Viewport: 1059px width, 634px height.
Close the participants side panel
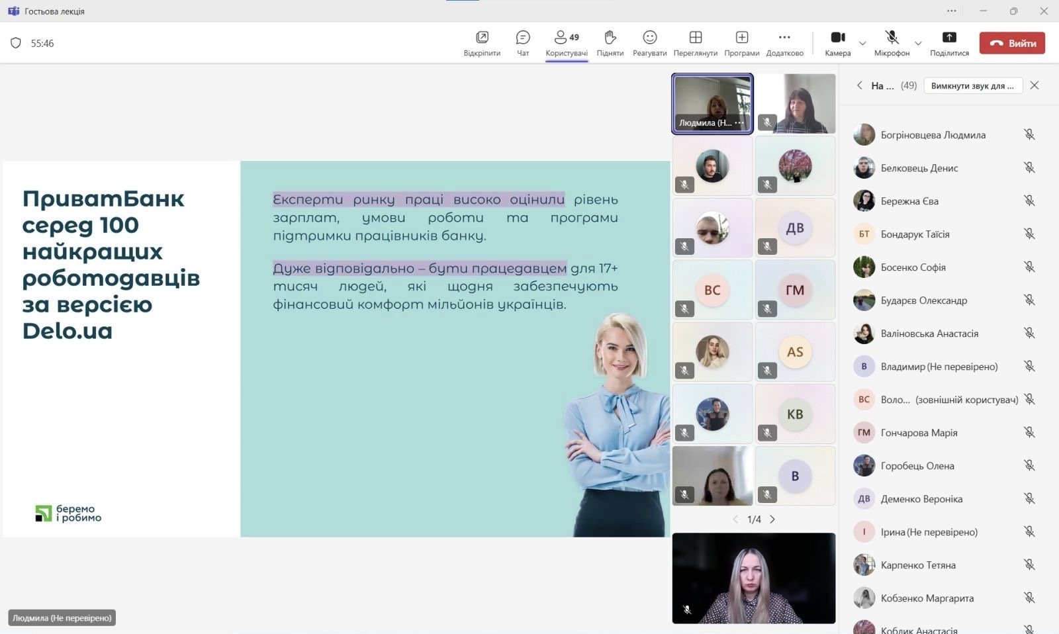(x=1035, y=85)
